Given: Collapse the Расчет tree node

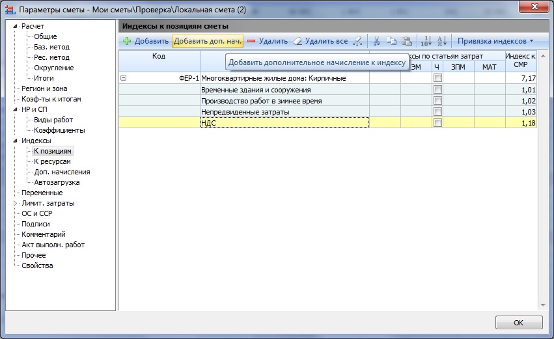Looking at the screenshot, I should [x=15, y=26].
